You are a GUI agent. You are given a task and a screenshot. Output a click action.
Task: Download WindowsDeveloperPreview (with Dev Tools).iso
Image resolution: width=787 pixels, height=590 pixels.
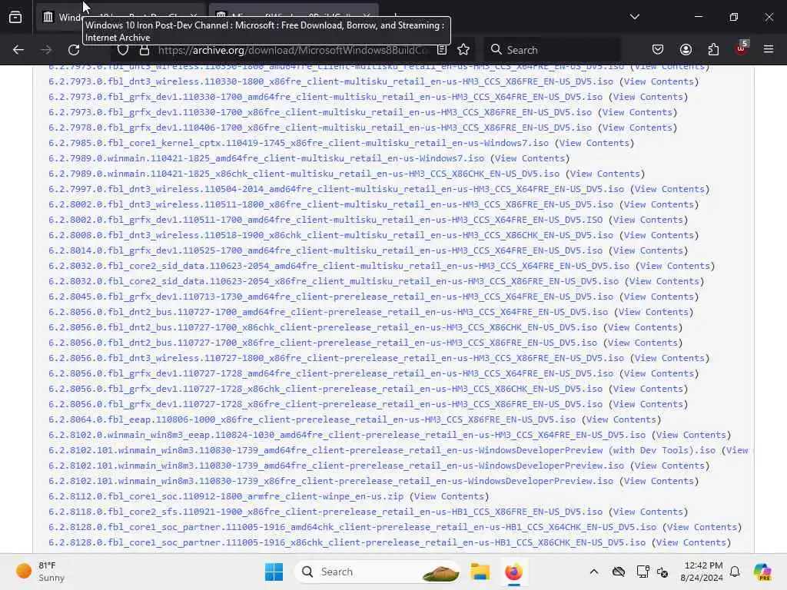point(382,450)
